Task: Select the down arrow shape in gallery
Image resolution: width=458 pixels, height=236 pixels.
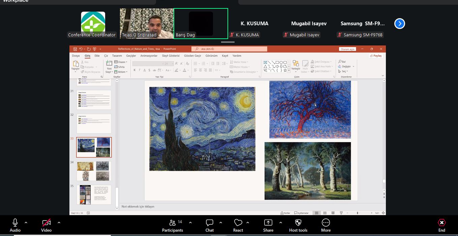Action: click(x=281, y=66)
